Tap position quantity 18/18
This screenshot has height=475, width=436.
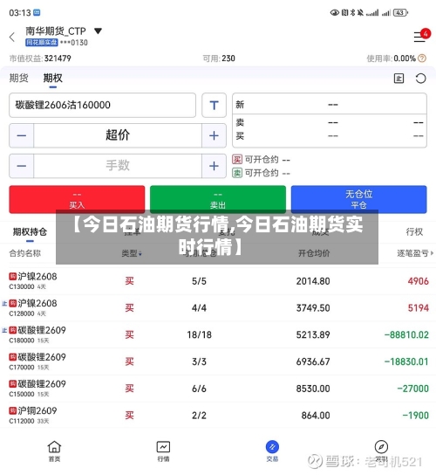(x=199, y=334)
